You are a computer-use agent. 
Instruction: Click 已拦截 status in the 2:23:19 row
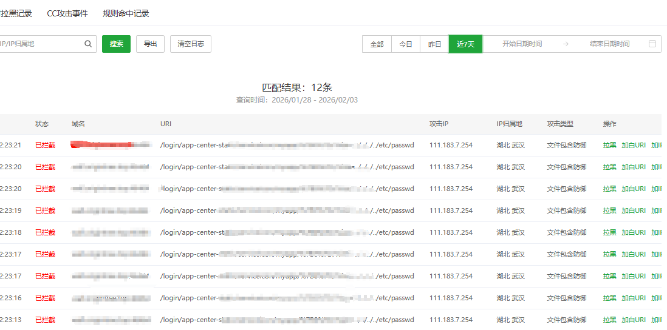45,210
